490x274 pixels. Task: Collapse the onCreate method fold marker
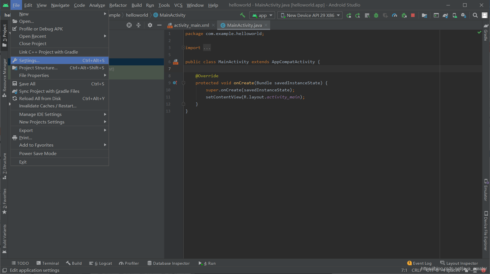click(x=183, y=83)
